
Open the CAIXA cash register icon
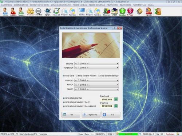pyautogui.click(x=114, y=12)
